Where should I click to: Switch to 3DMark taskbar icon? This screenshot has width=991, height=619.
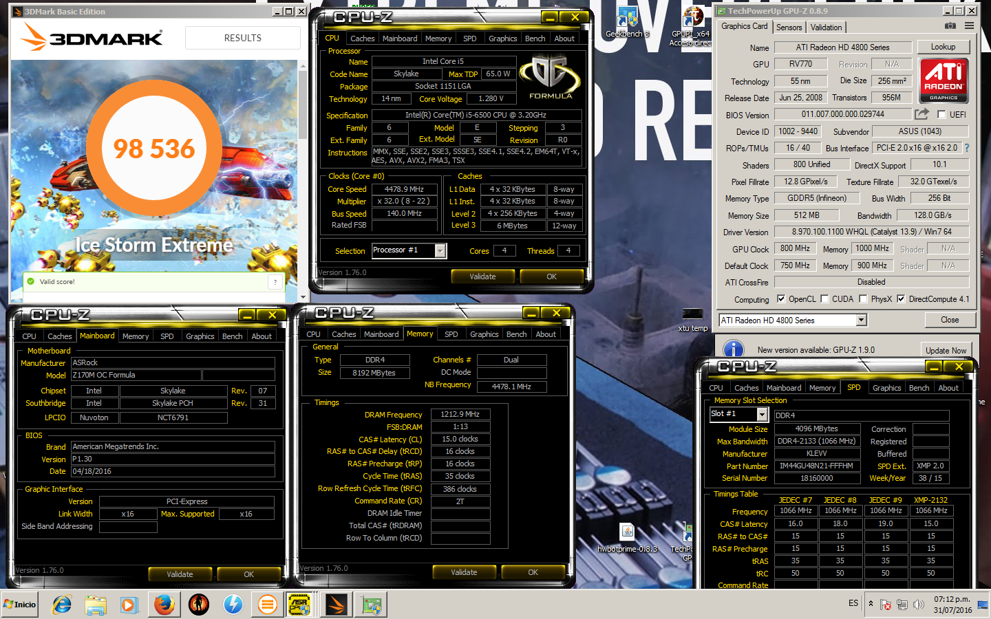tap(337, 605)
